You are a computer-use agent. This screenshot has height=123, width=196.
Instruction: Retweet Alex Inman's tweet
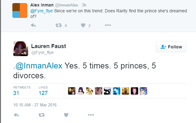(59, 25)
